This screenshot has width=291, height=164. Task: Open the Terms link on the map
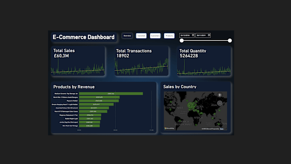(x=221, y=129)
